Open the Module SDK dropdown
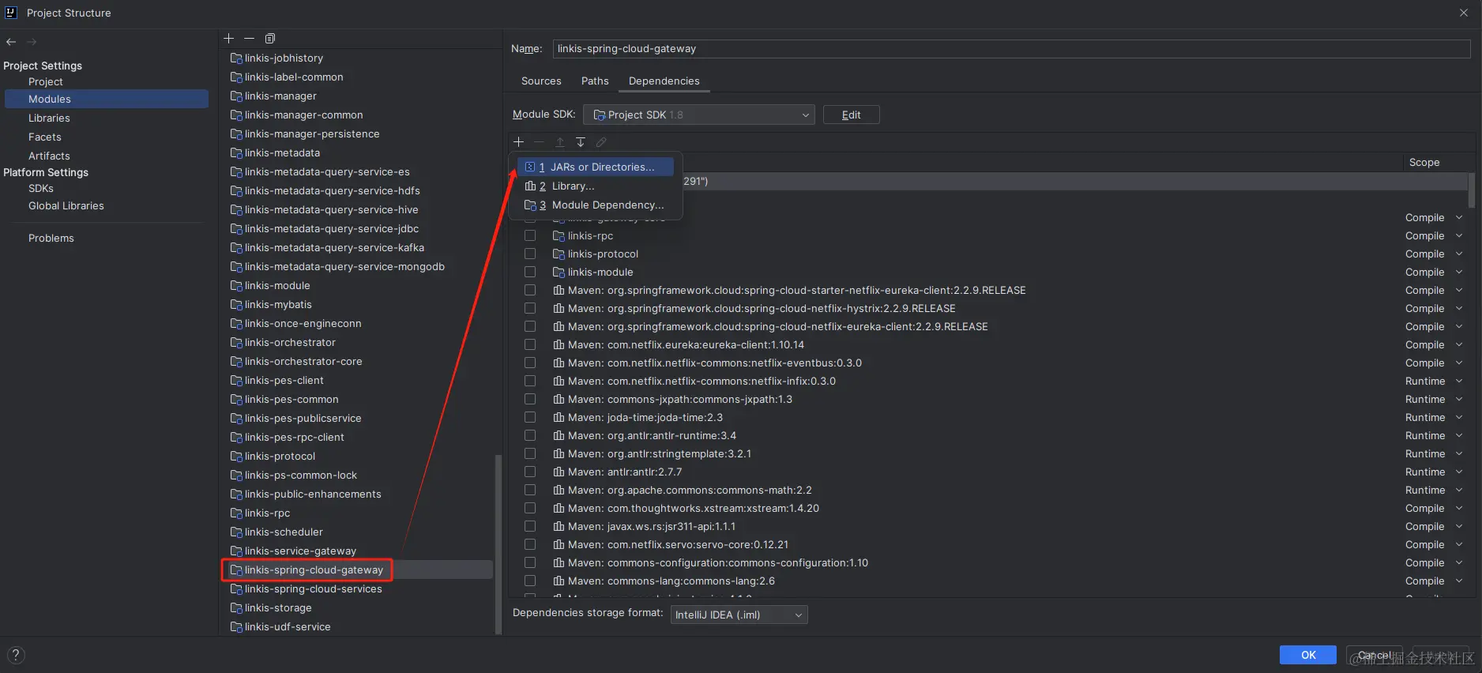 point(698,115)
